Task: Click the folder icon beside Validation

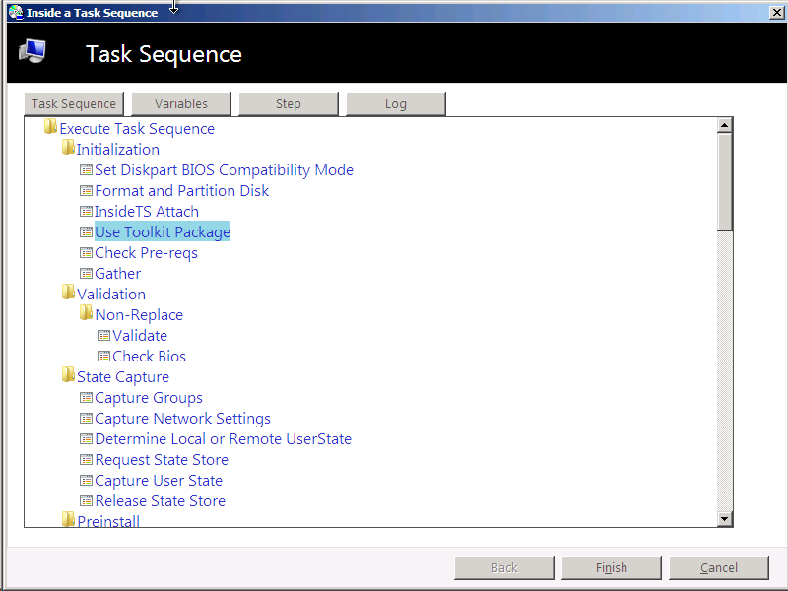Action: (68, 294)
